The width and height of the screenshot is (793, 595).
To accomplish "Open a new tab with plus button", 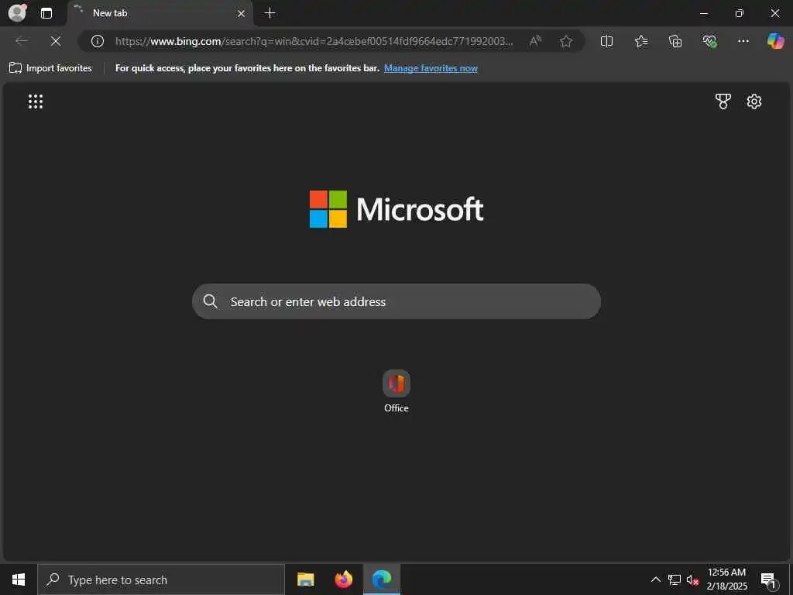I will click(270, 13).
